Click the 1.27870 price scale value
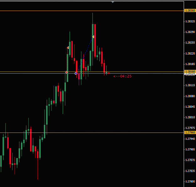The image size is (196, 187). pos(190,160)
